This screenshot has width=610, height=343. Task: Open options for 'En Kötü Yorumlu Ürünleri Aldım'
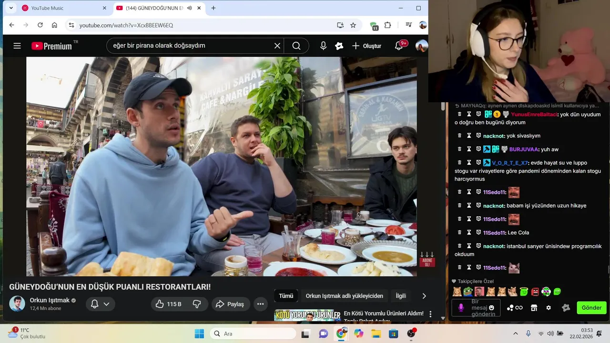point(430,314)
